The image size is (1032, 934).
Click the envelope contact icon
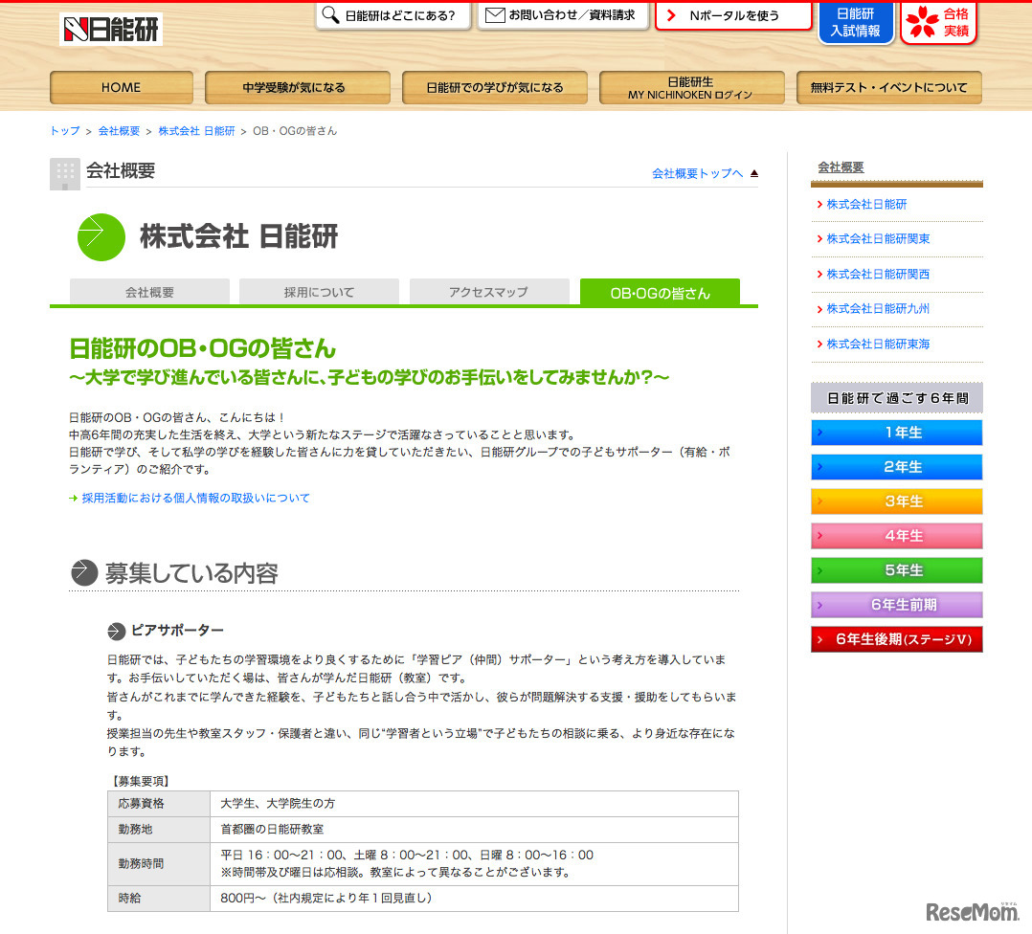[495, 15]
